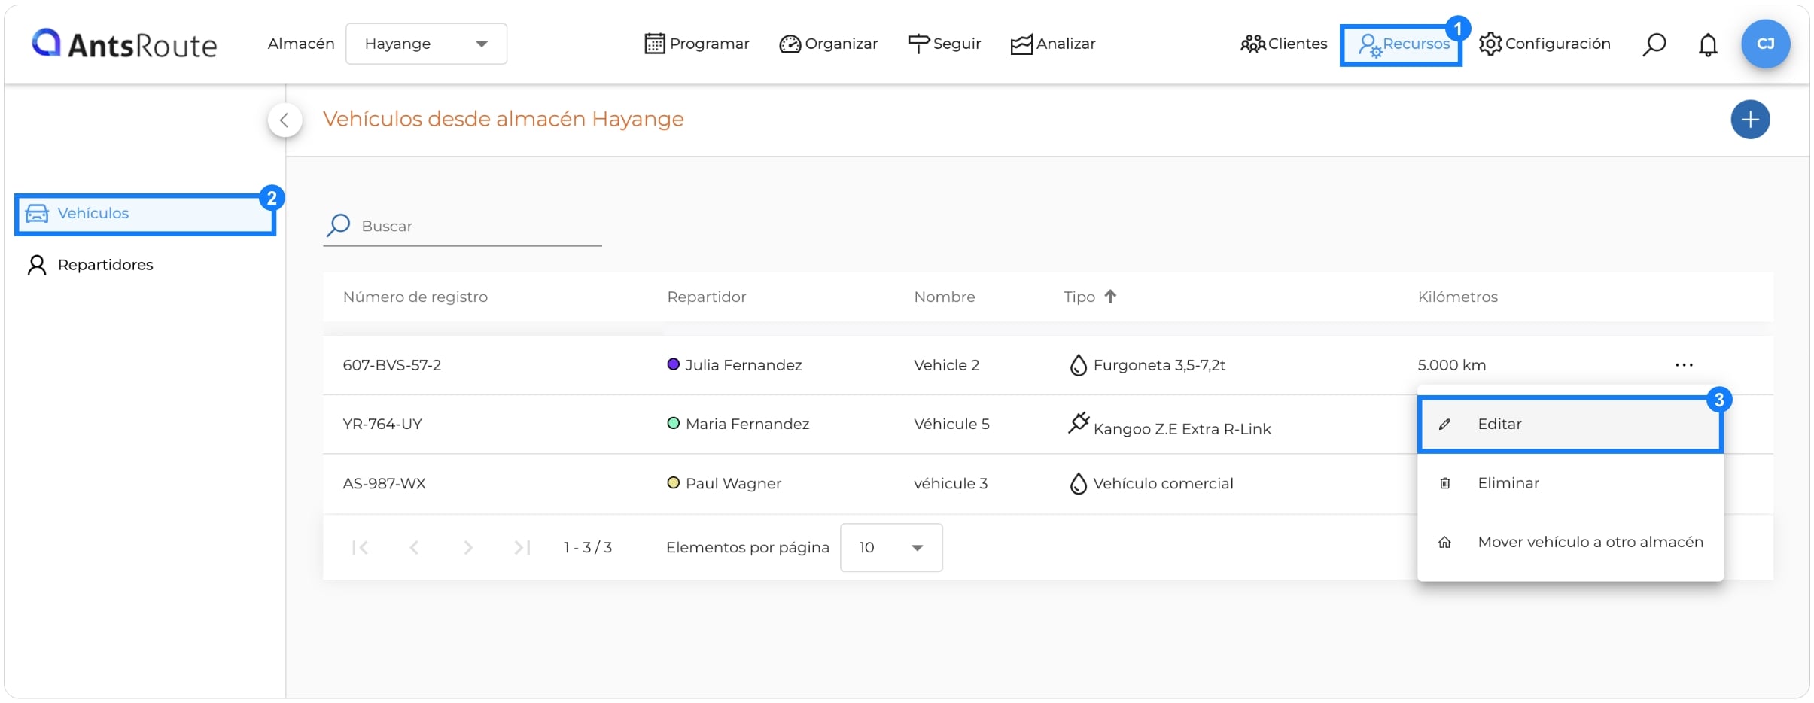1814x703 pixels.
Task: Click the AntsRoute logo
Action: (124, 44)
